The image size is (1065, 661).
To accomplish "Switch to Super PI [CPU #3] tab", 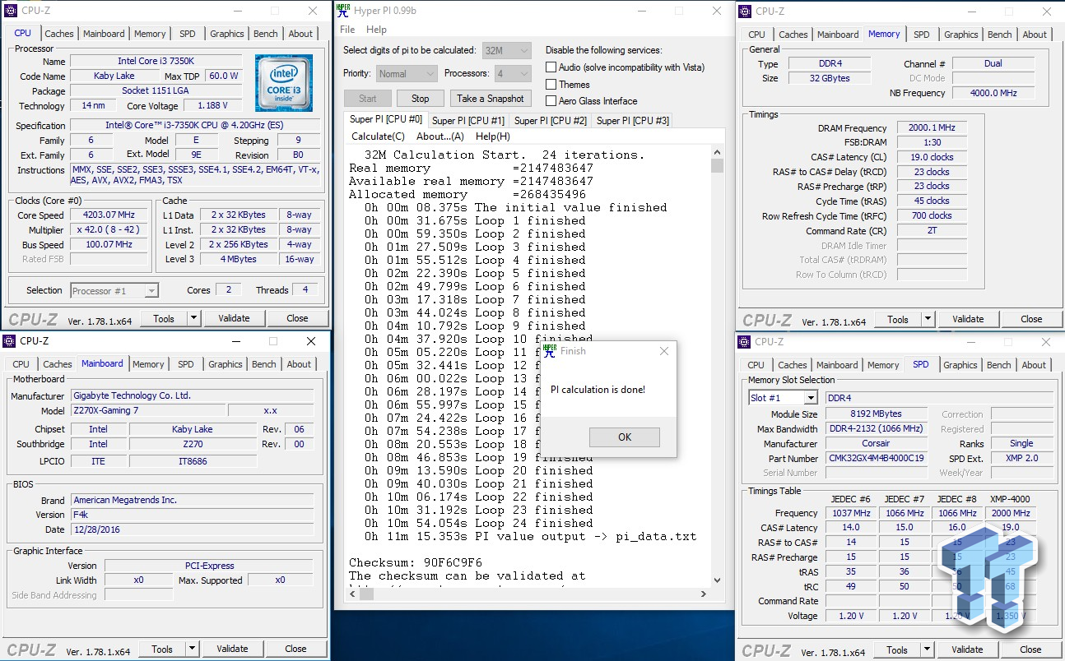I will tap(632, 120).
